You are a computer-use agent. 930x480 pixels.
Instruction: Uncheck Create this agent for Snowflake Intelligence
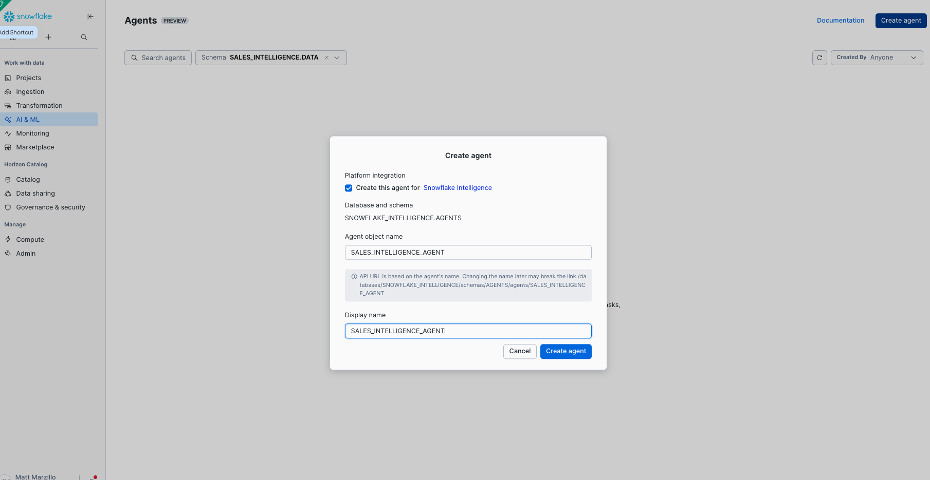[x=349, y=188]
